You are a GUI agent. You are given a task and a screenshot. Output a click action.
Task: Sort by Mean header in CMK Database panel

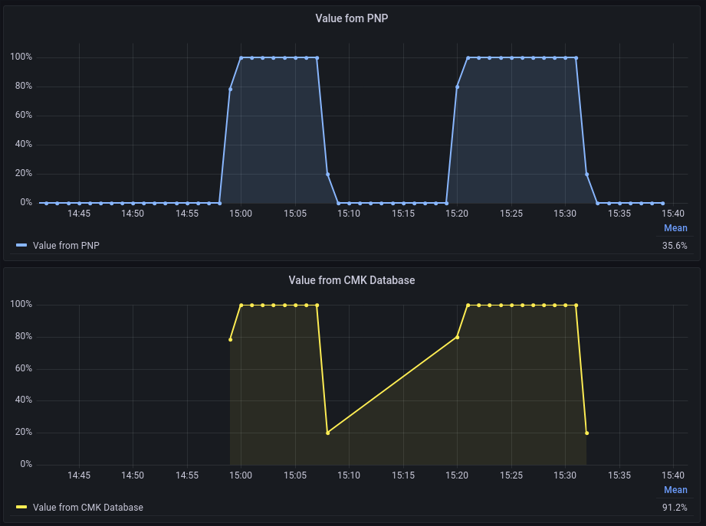pos(675,490)
